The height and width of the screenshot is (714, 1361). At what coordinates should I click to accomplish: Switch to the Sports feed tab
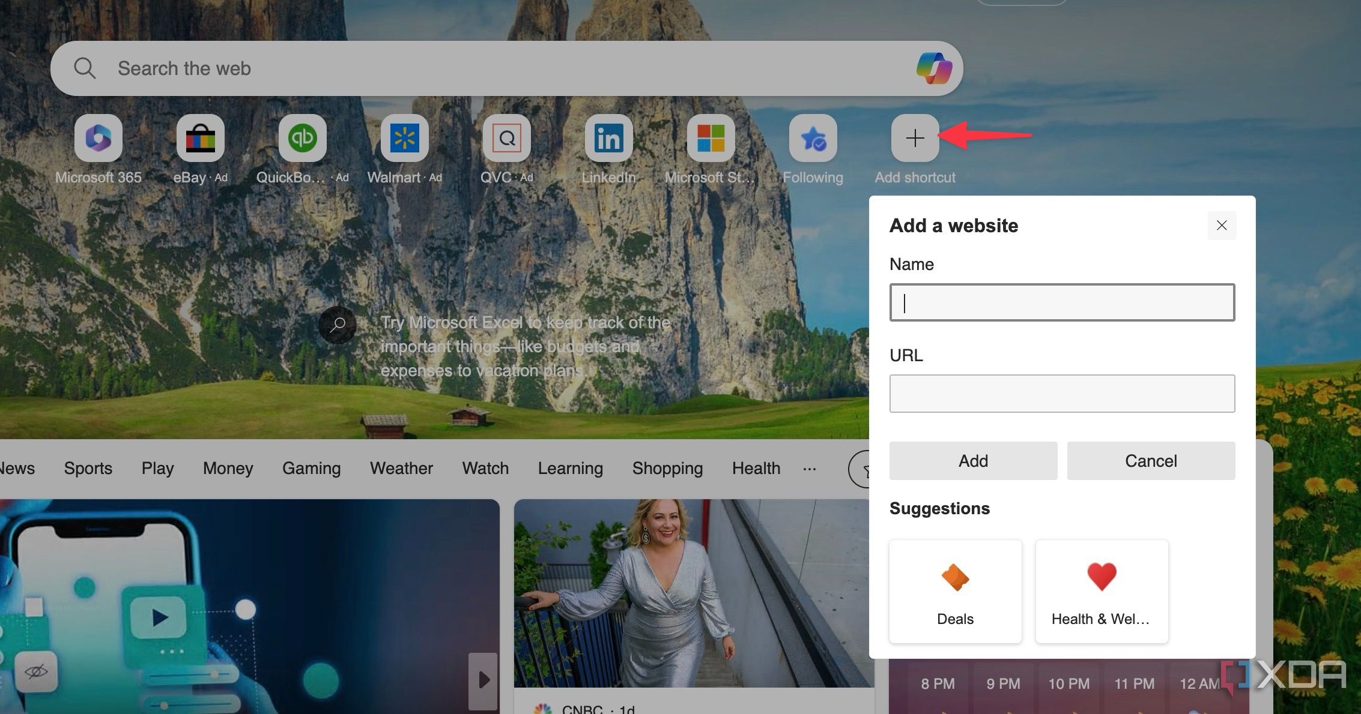point(88,468)
